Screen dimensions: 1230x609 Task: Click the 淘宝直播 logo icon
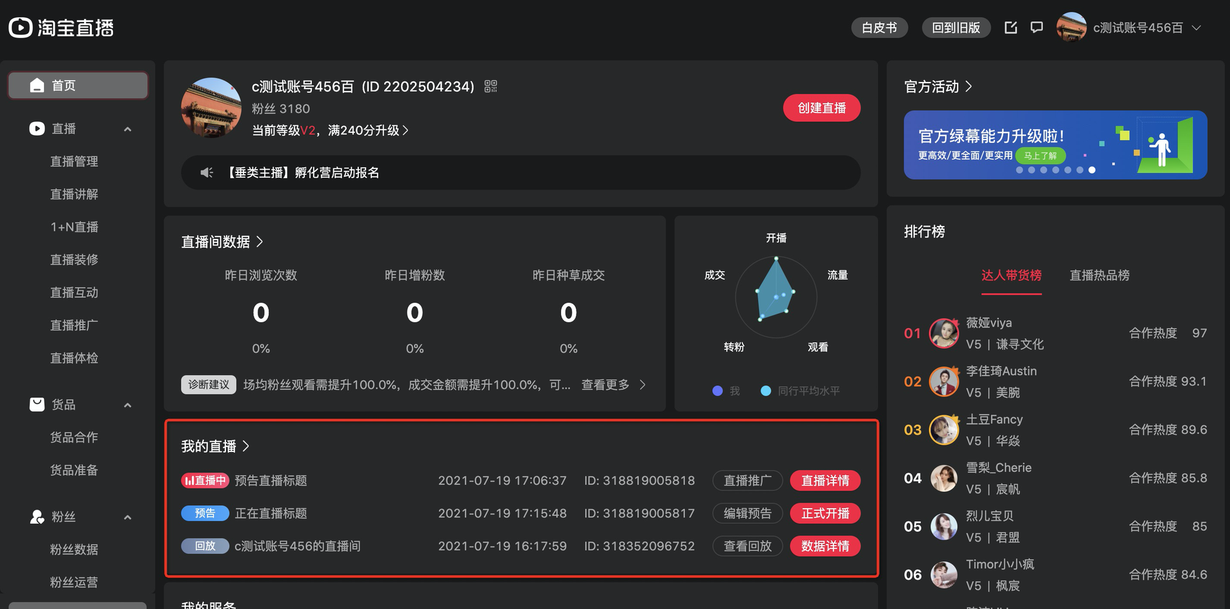click(x=20, y=28)
